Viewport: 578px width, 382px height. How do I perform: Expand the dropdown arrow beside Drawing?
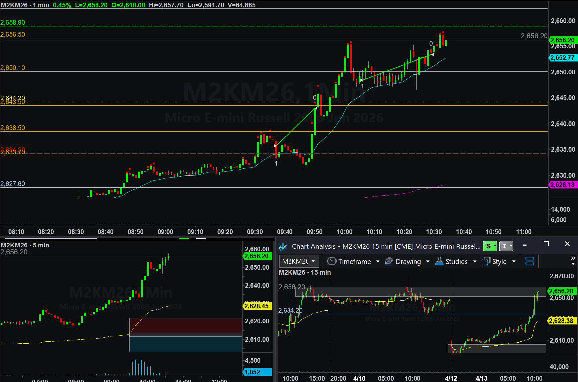(x=428, y=262)
